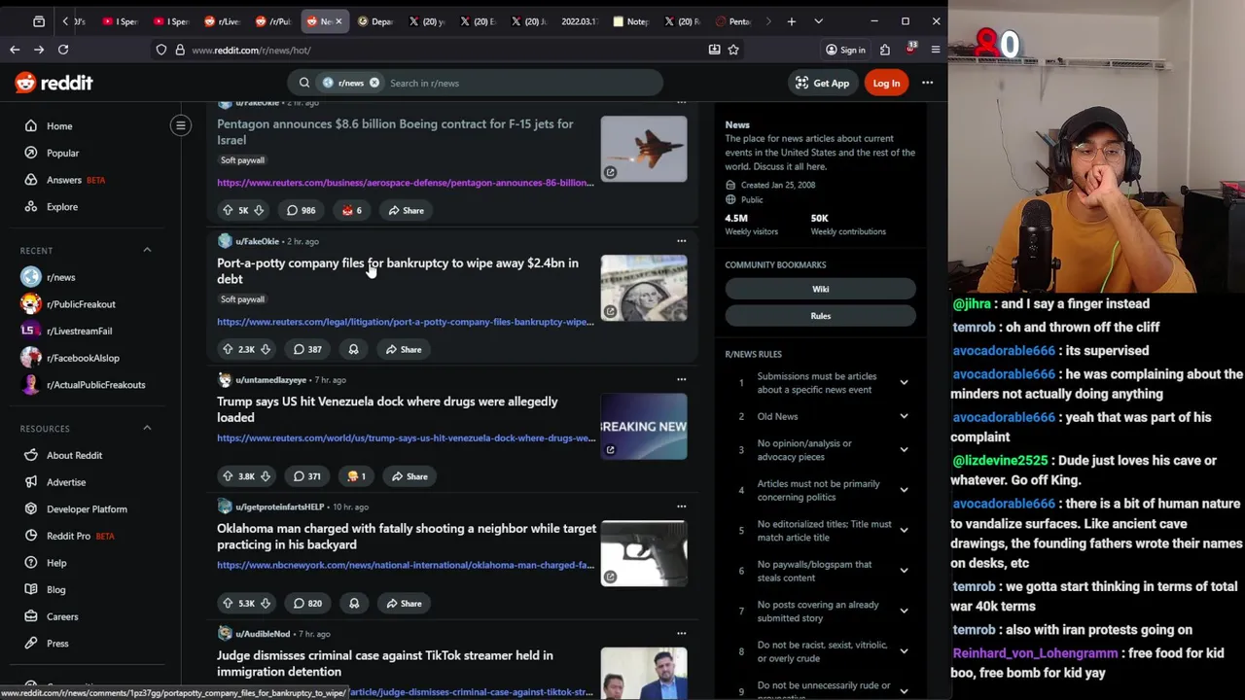The width and height of the screenshot is (1245, 700).
Task: Share the Boeing F-15 contract post
Action: (406, 210)
